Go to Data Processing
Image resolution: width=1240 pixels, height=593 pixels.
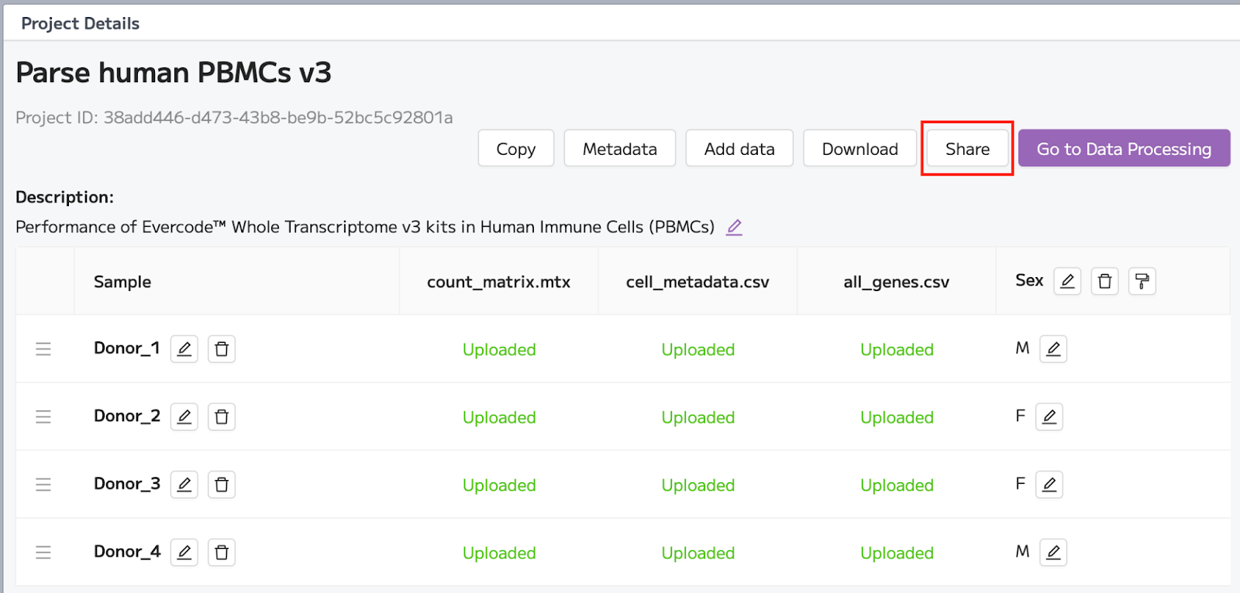pyautogui.click(x=1125, y=149)
